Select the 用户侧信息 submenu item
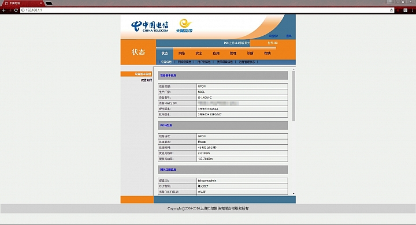The width and height of the screenshot is (416, 225). pyautogui.click(x=204, y=62)
